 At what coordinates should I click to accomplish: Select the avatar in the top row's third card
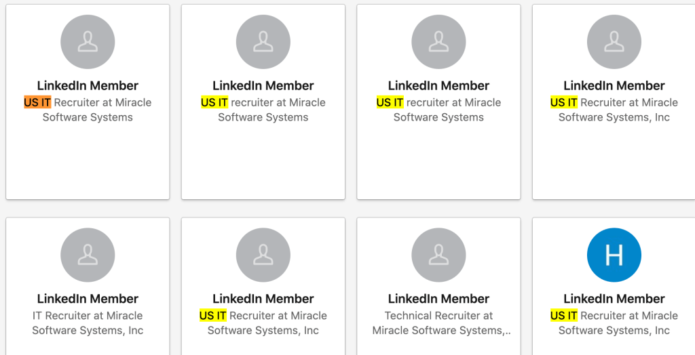point(438,42)
